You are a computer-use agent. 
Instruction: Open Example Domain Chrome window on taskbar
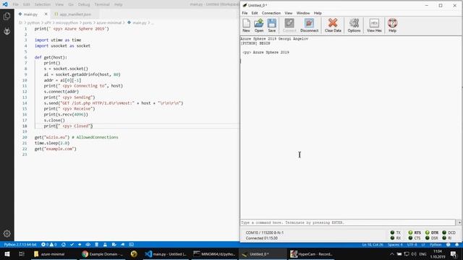(103, 254)
